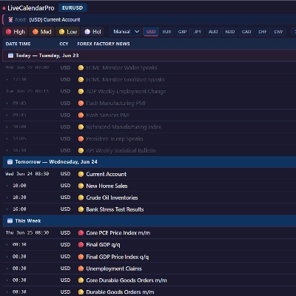Image resolution: width=296 pixels, height=296 pixels.
Task: Click impact dot for Richmond Manufacturing Index
Action: click(x=81, y=127)
